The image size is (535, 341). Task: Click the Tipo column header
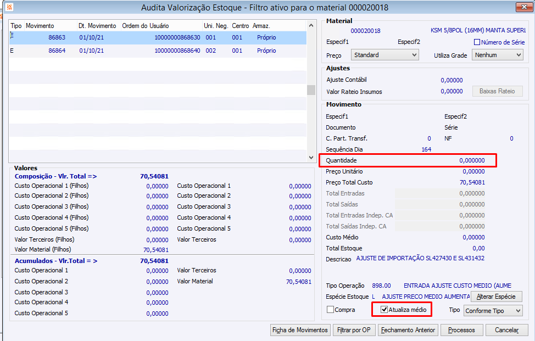click(x=16, y=26)
